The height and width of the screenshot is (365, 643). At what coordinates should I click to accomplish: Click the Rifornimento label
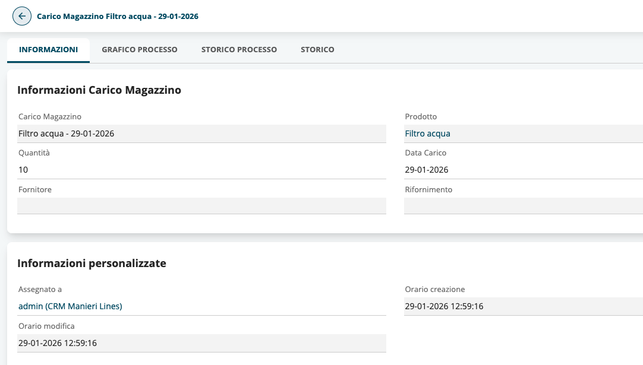pos(428,190)
